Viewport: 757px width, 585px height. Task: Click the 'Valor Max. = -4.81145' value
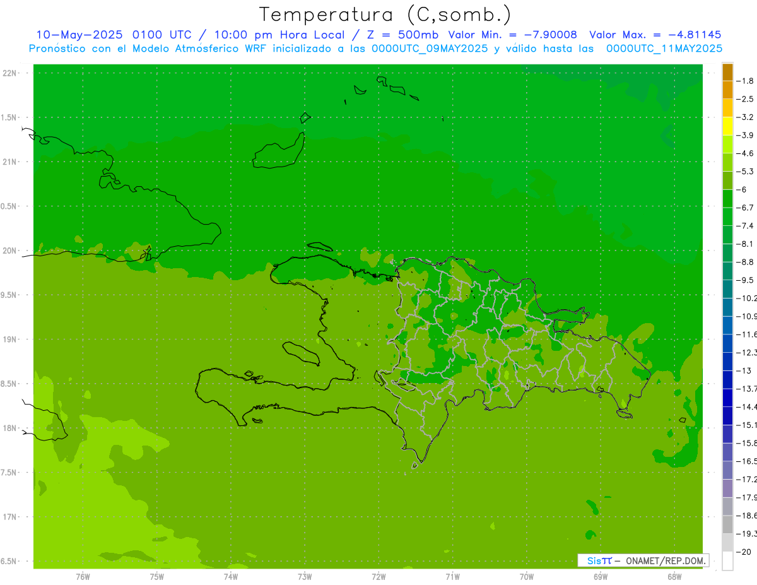coord(655,35)
